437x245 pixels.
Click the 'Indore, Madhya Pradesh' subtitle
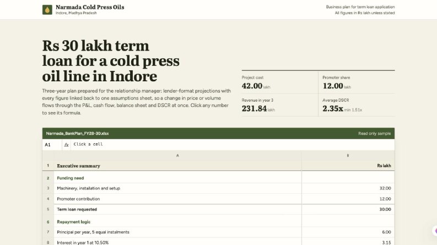coord(76,13)
